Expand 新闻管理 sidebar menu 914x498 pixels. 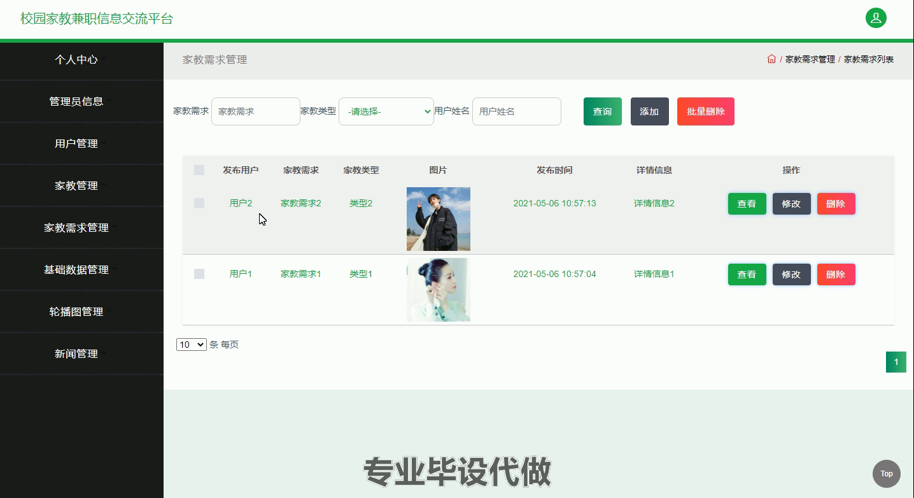point(76,353)
